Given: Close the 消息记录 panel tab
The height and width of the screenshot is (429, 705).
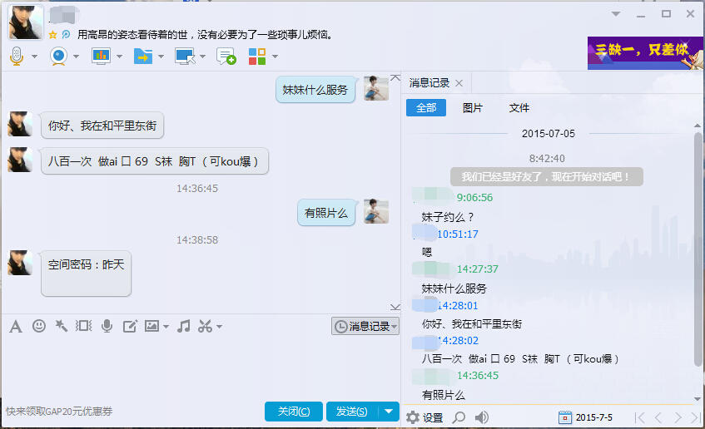Looking at the screenshot, I should pyautogui.click(x=459, y=83).
